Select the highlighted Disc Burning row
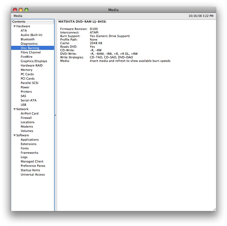227x226 pixels. [32, 48]
